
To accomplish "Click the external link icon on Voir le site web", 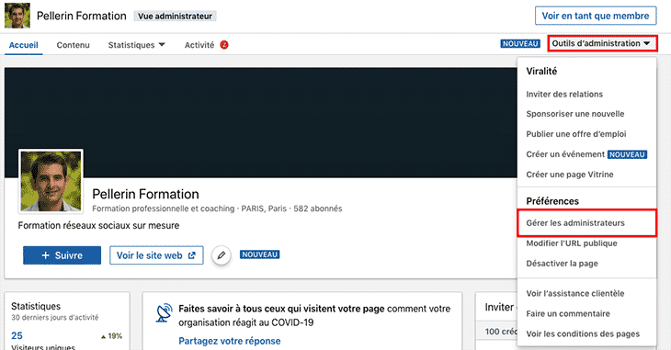I will coord(192,255).
